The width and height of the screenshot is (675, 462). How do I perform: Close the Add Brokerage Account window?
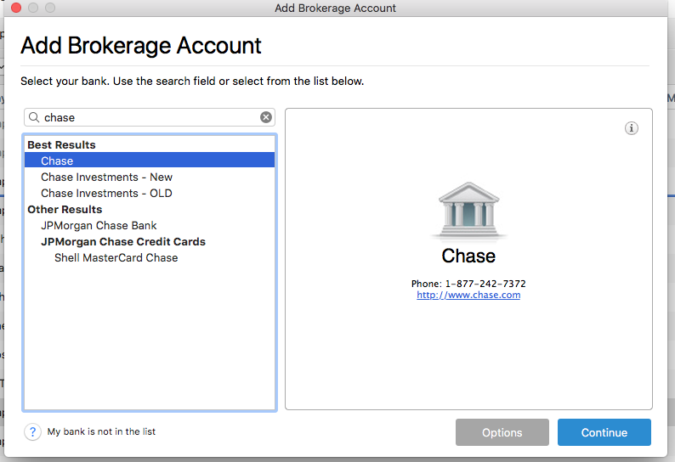coord(16,8)
